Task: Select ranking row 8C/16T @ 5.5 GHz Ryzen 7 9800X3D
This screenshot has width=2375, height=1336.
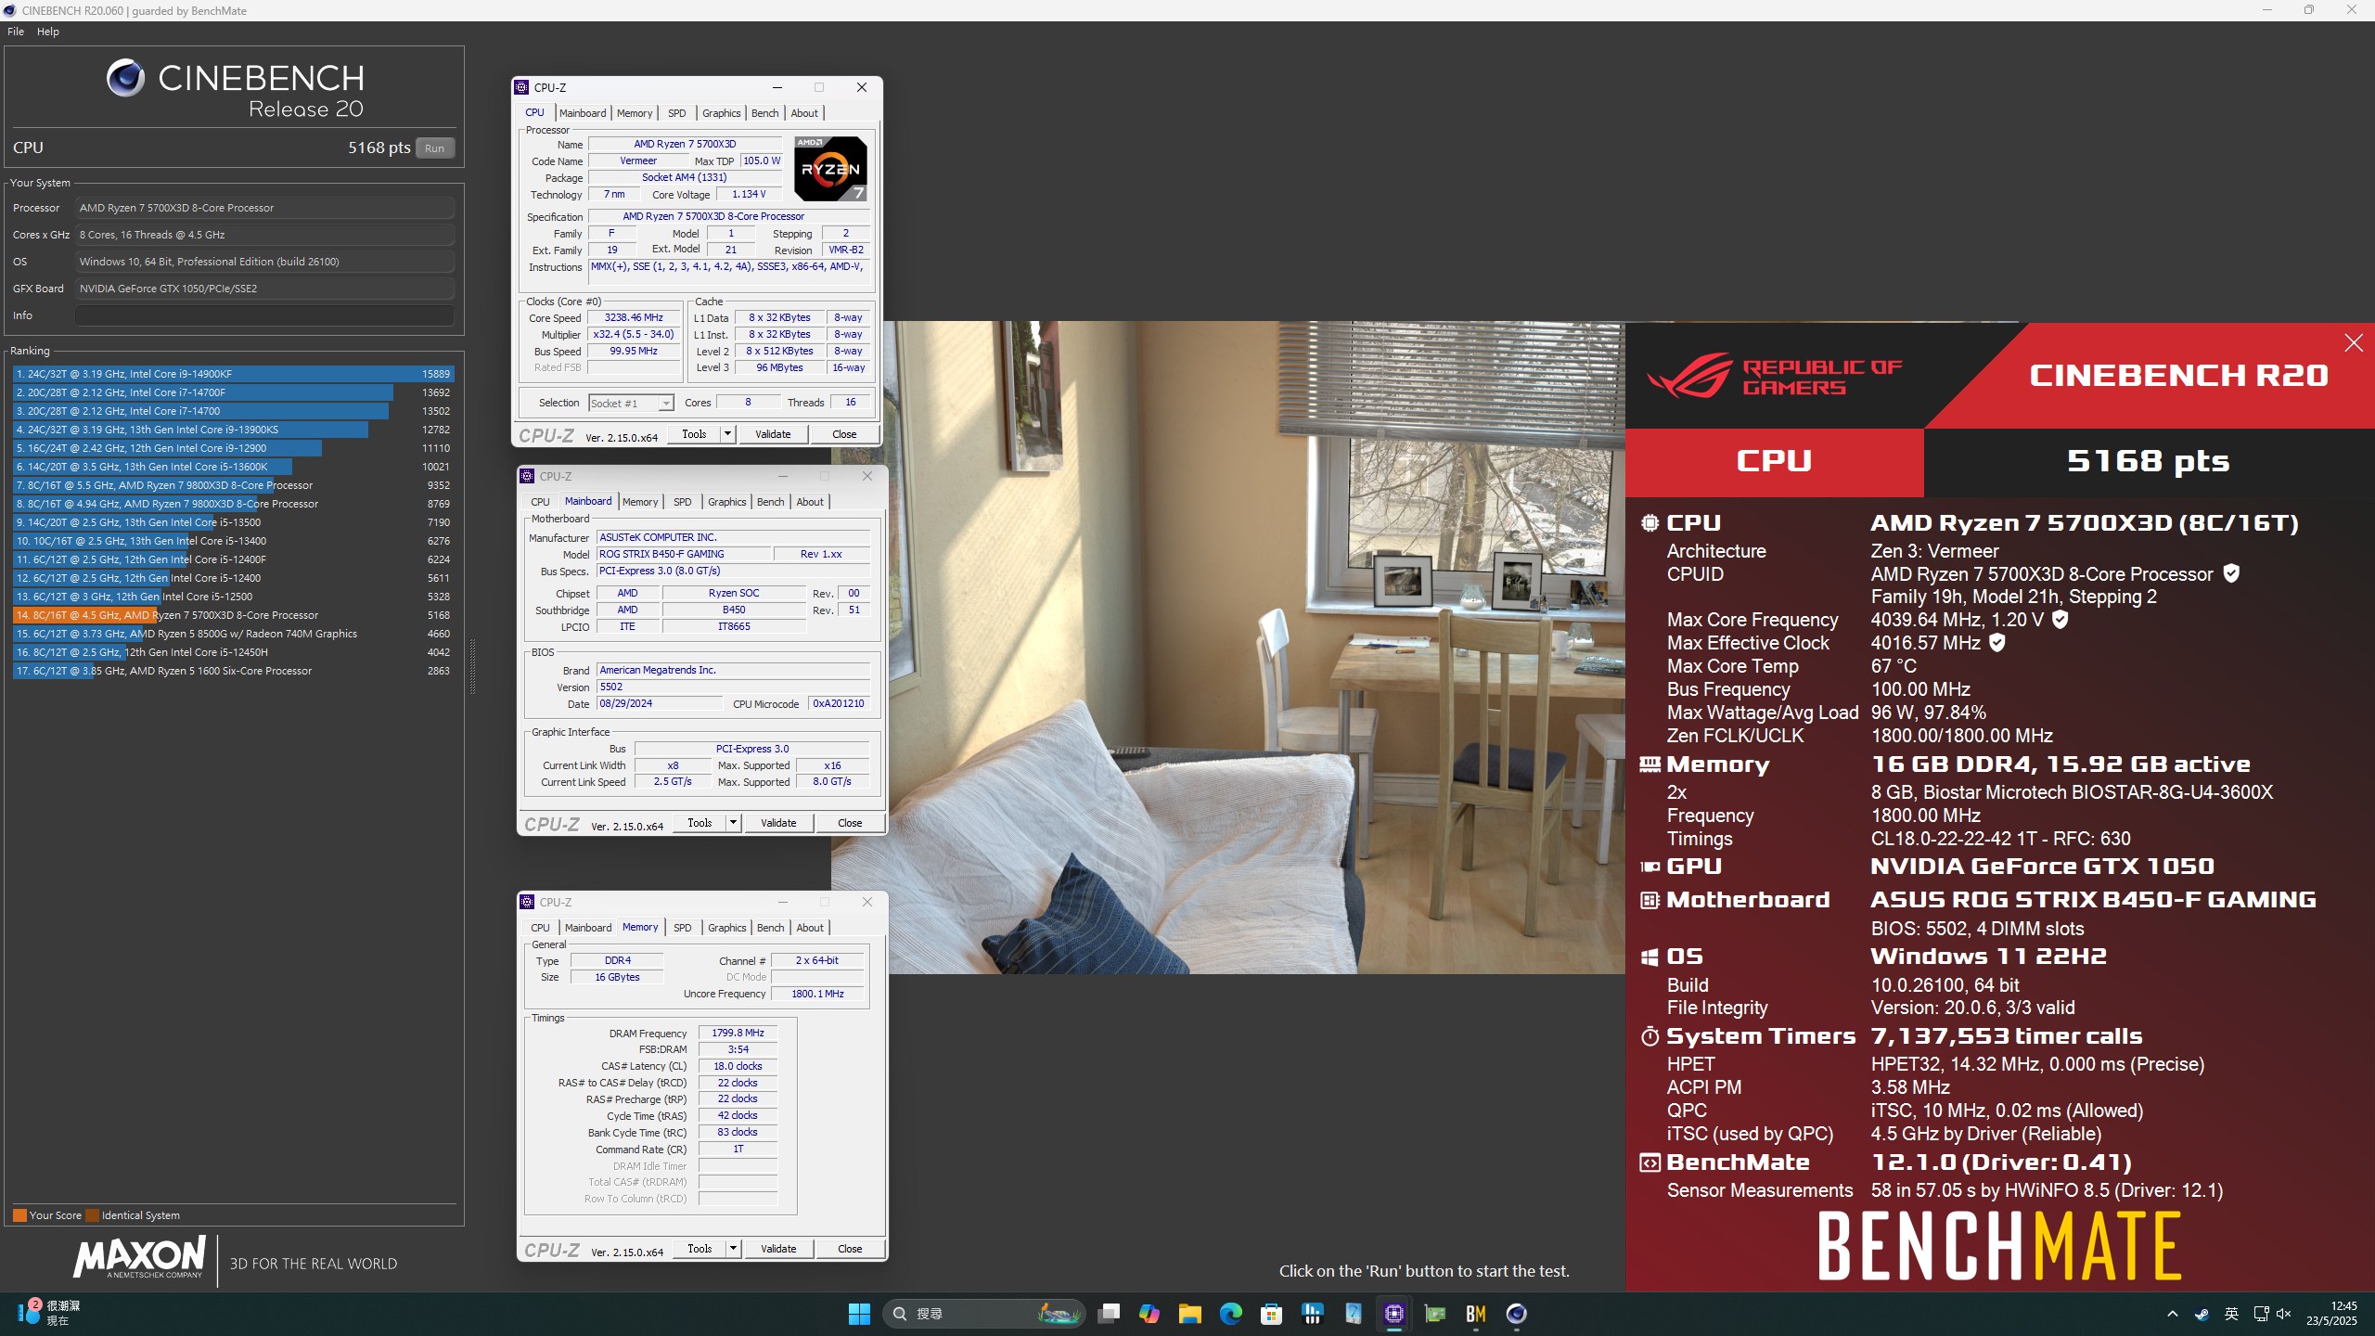Action: [x=233, y=485]
